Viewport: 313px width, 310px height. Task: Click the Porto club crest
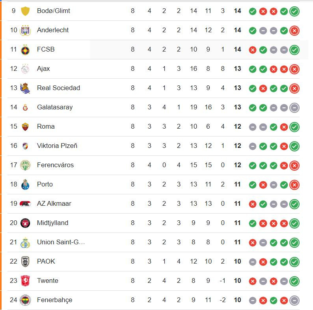point(25,185)
